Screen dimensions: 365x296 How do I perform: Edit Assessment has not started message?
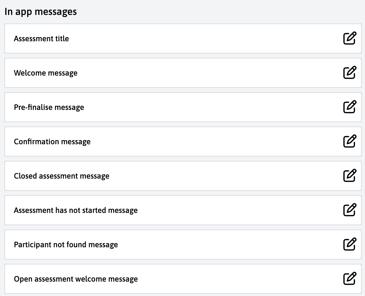349,210
